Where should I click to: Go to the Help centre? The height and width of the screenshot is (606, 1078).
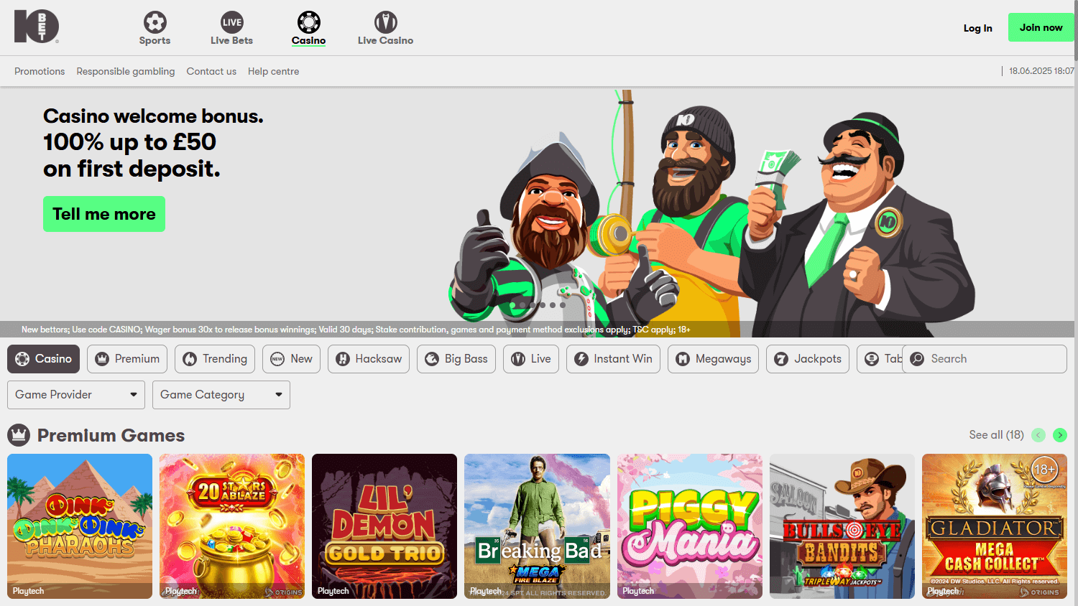pyautogui.click(x=273, y=71)
